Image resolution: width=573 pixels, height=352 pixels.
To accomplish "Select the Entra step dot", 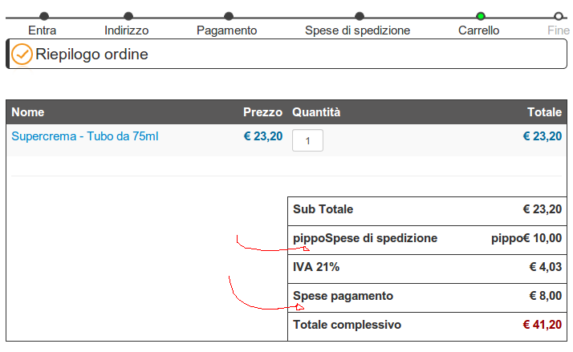I will point(44,16).
